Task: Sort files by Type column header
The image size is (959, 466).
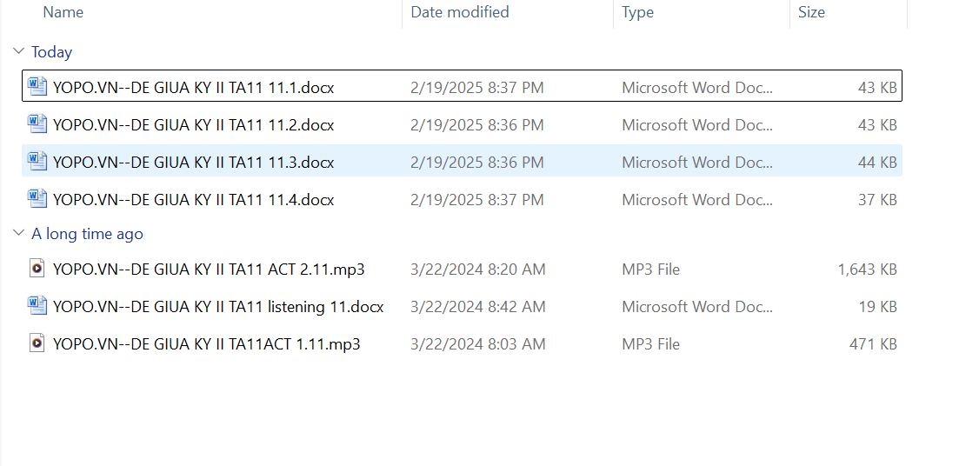Action: [637, 12]
